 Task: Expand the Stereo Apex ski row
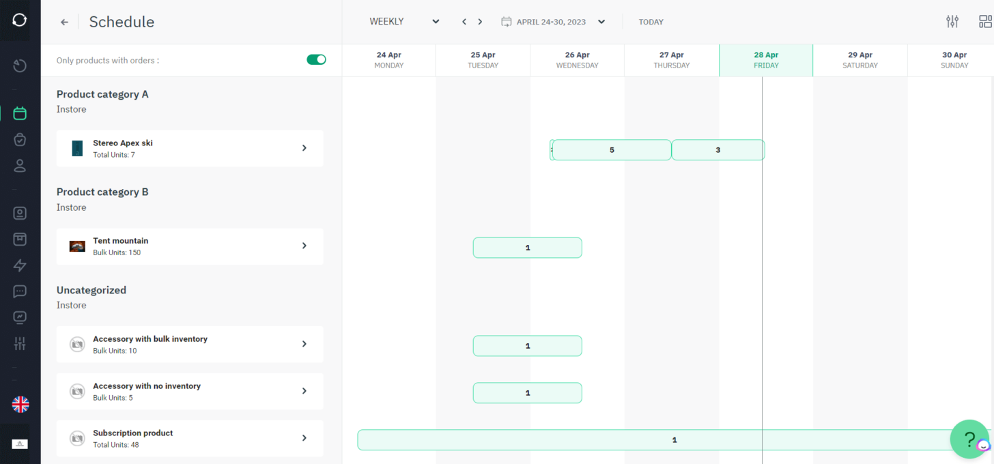304,148
